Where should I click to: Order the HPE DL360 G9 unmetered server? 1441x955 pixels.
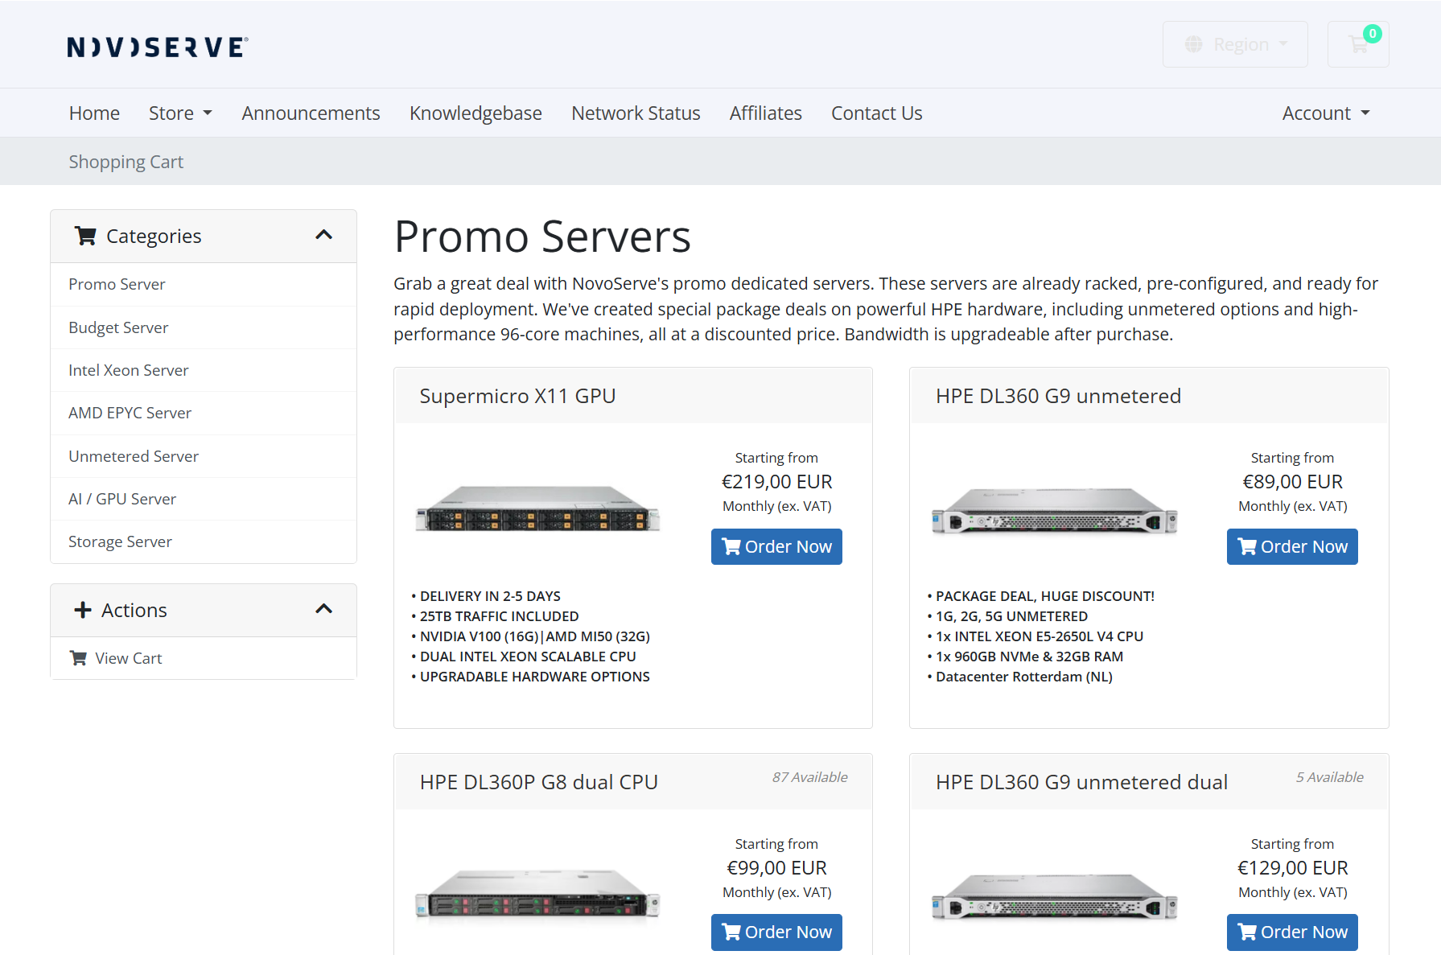(x=1292, y=546)
